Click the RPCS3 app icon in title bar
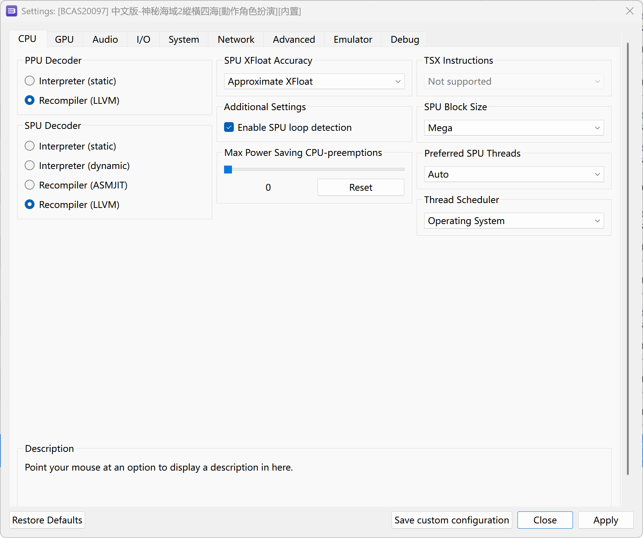643x538 pixels. point(12,11)
